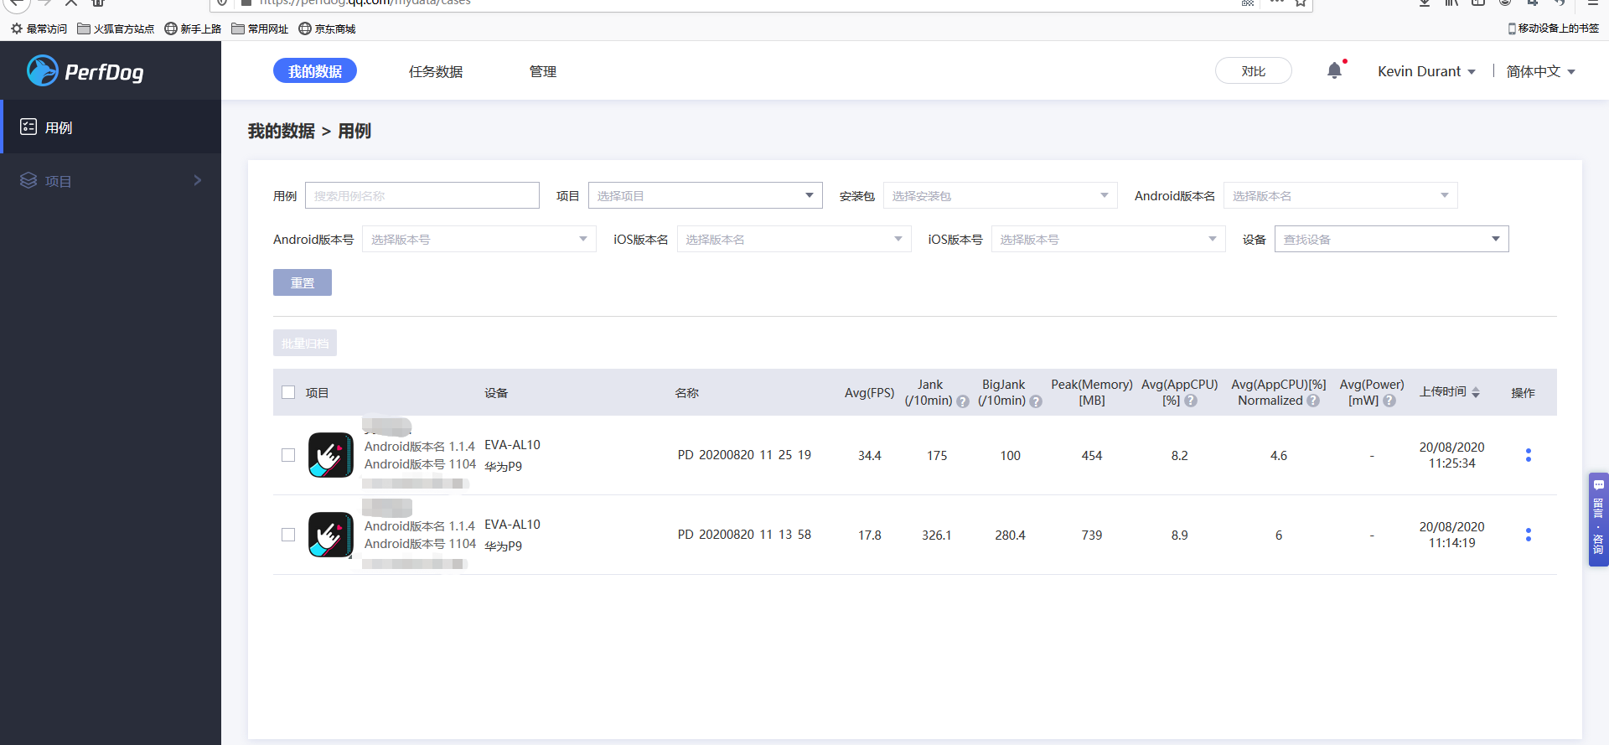Open the 简体中文 language menu
This screenshot has width=1609, height=745.
click(x=1541, y=71)
